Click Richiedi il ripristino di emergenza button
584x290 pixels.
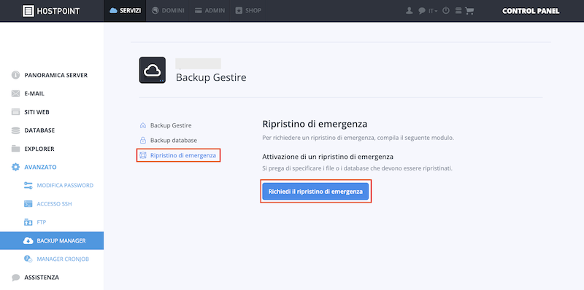click(315, 192)
